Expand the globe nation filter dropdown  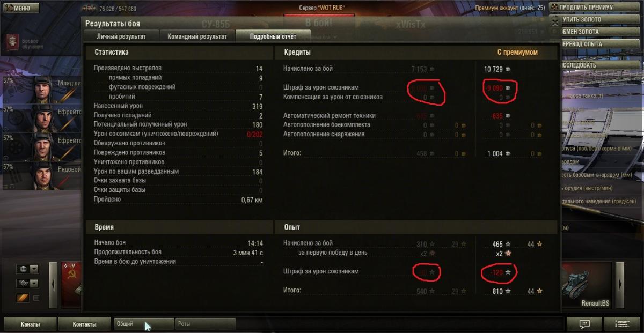pyautogui.click(x=34, y=269)
